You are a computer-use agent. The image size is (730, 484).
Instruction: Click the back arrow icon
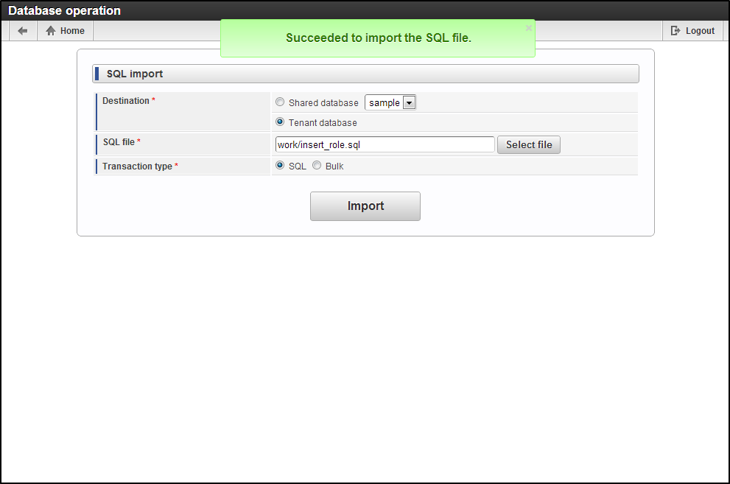[x=22, y=31]
